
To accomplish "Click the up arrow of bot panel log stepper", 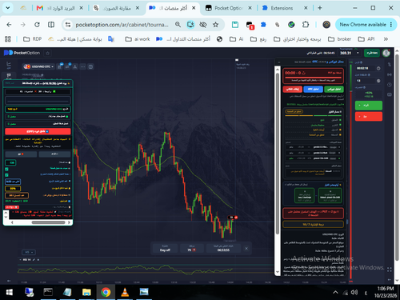I will pyautogui.click(x=6, y=213).
